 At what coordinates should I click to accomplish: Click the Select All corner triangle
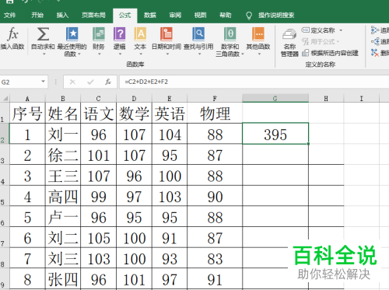(5, 98)
